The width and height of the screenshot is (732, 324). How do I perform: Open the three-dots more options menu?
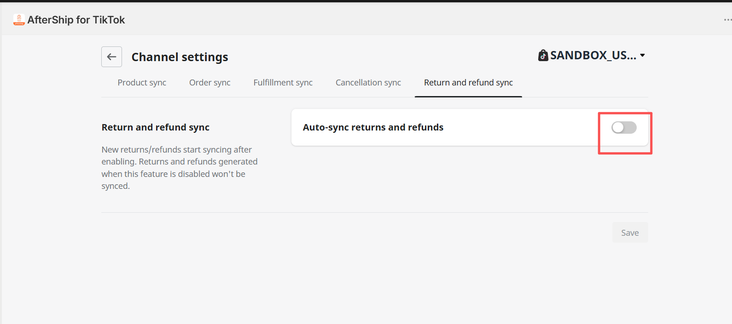click(x=727, y=20)
